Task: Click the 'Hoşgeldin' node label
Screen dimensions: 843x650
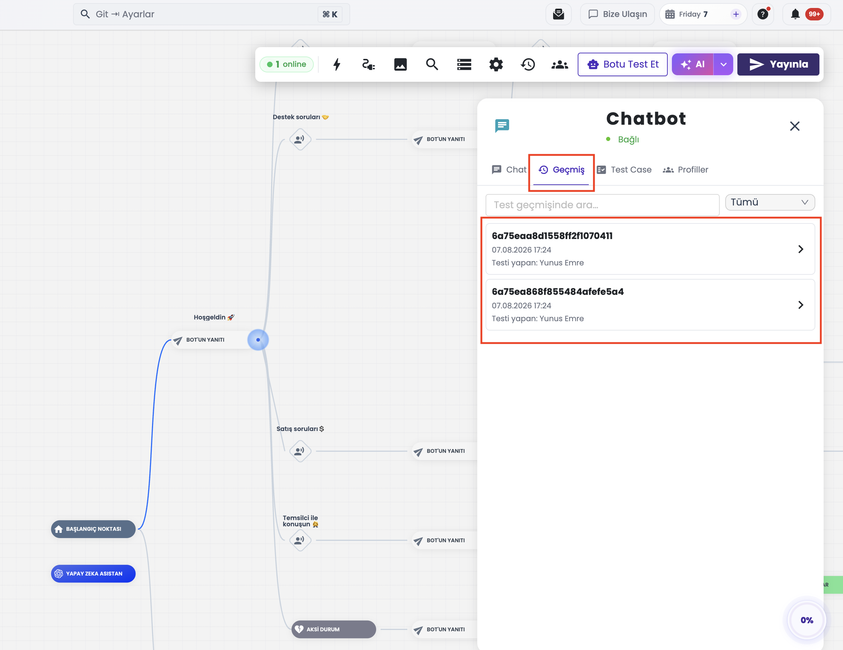Action: (214, 317)
